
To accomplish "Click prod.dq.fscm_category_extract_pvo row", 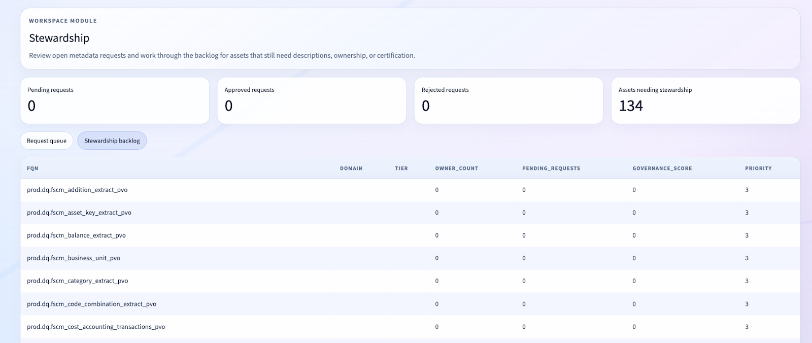I will [x=78, y=281].
